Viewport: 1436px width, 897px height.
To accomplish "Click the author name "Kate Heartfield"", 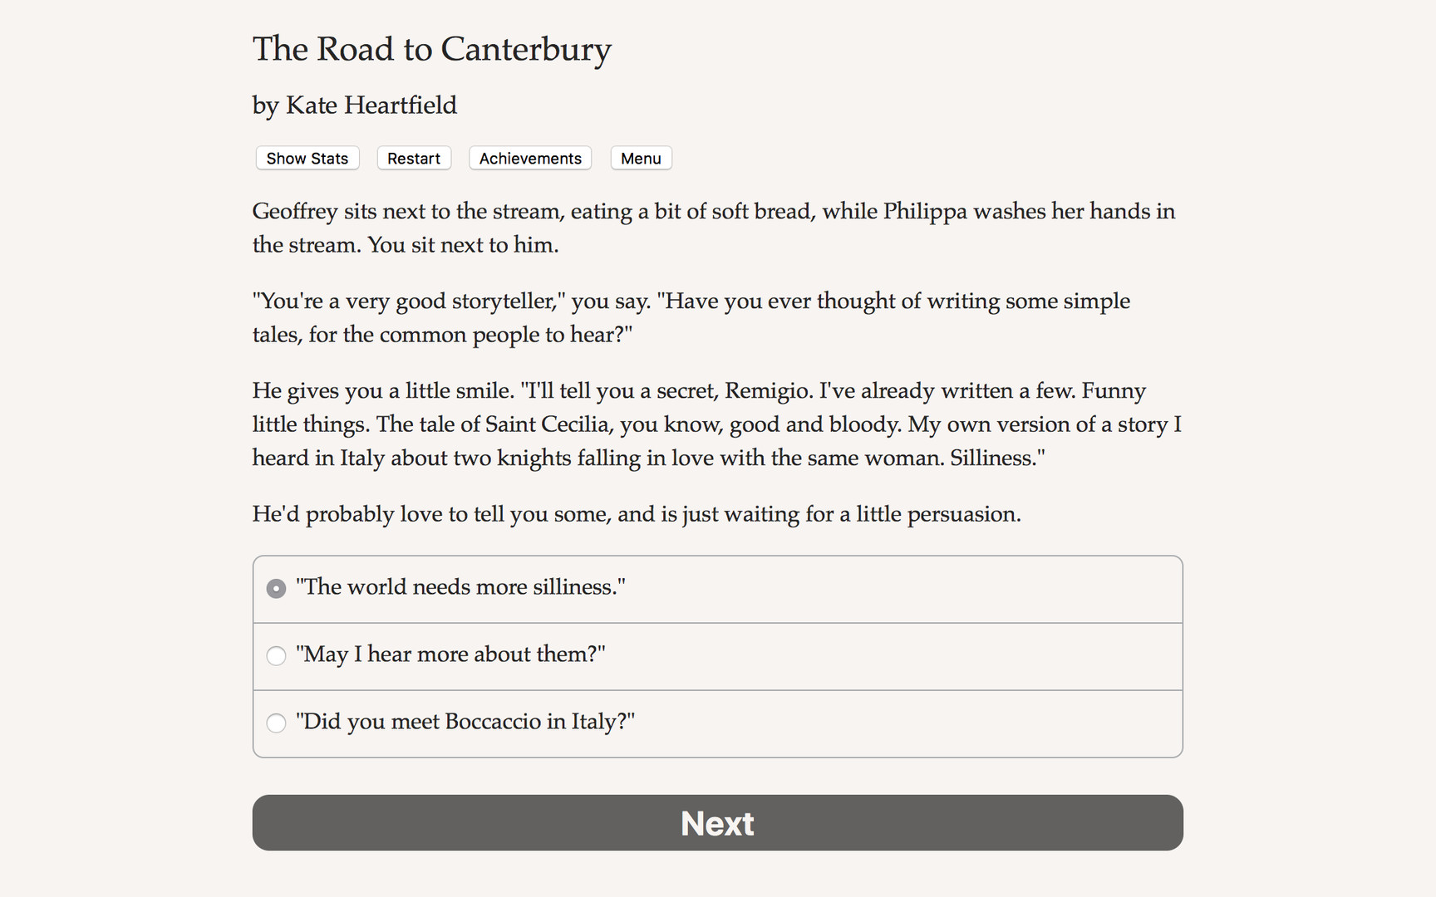I will pos(354,105).
